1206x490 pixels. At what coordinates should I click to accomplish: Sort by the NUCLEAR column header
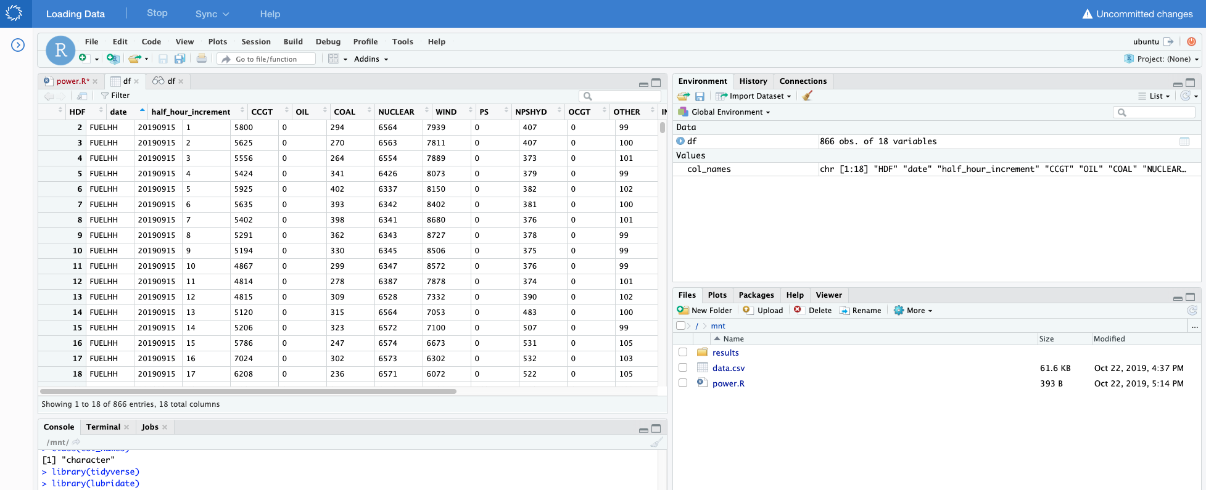click(396, 112)
